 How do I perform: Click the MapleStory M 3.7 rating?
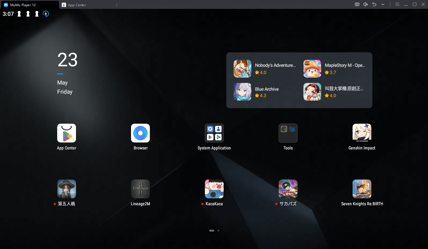pos(330,72)
